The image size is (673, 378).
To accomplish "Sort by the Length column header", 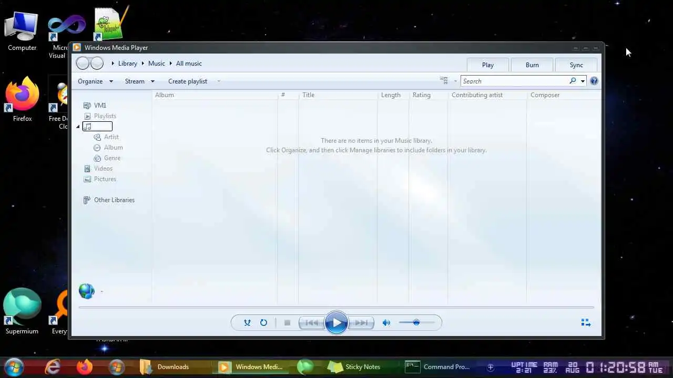I will (x=393, y=95).
